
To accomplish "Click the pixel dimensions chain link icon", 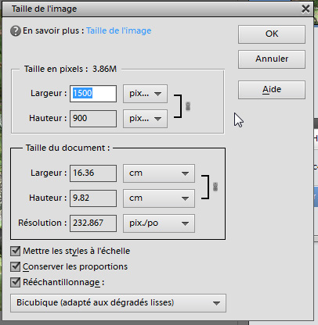I will click(188, 106).
